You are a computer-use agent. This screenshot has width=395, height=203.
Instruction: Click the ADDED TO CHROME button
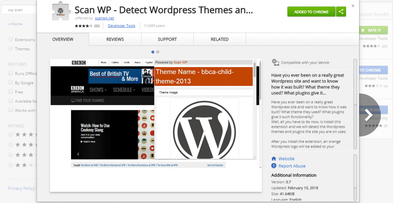311,12
